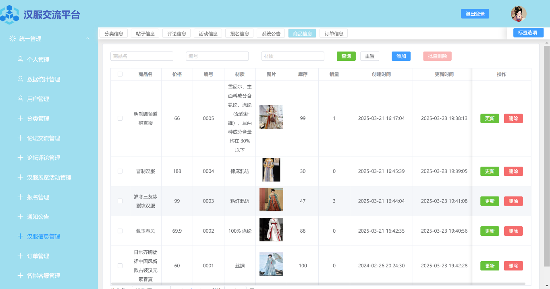550x289 pixels.
Task: Click 删除 for product 0003 row
Action: point(513,201)
